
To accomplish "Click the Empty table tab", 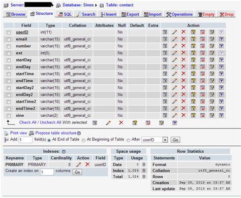I will pyautogui.click(x=206, y=14).
